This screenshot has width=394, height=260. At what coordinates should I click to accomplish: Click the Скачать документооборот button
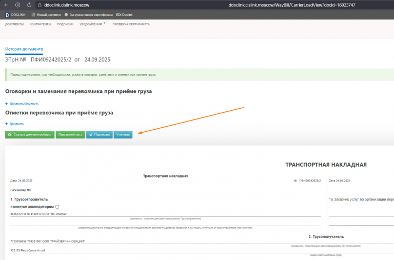pos(30,135)
